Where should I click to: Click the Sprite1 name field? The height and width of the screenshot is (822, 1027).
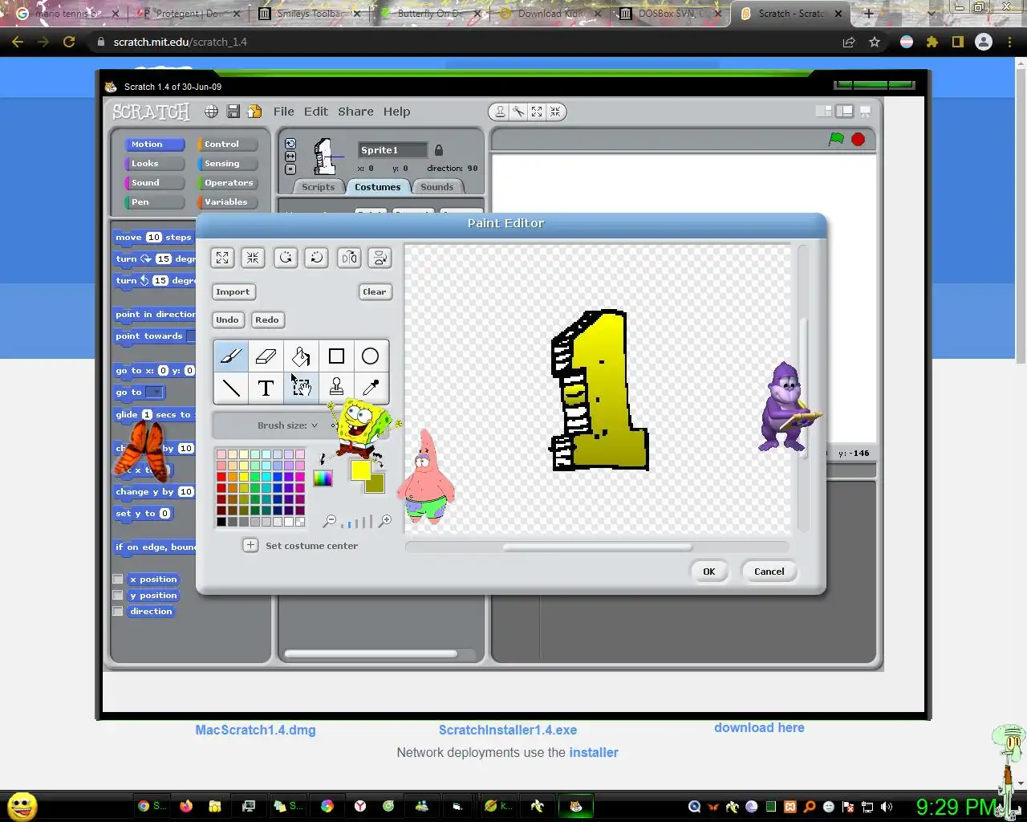coord(392,150)
